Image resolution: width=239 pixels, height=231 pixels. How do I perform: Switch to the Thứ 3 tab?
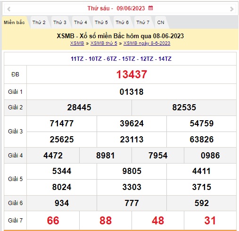point(60,23)
